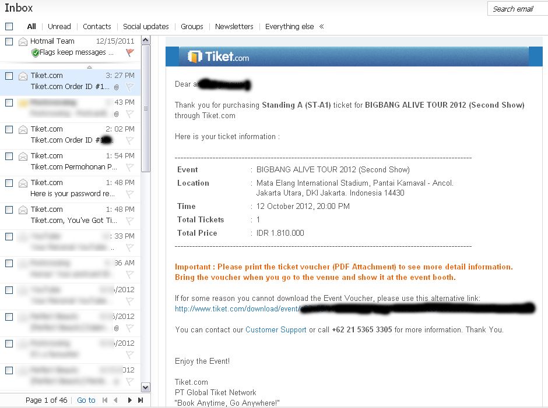Flag the 'Tiket.com, You've Got Ti...' email
Viewport: 548px width, 408px height.
(x=129, y=221)
